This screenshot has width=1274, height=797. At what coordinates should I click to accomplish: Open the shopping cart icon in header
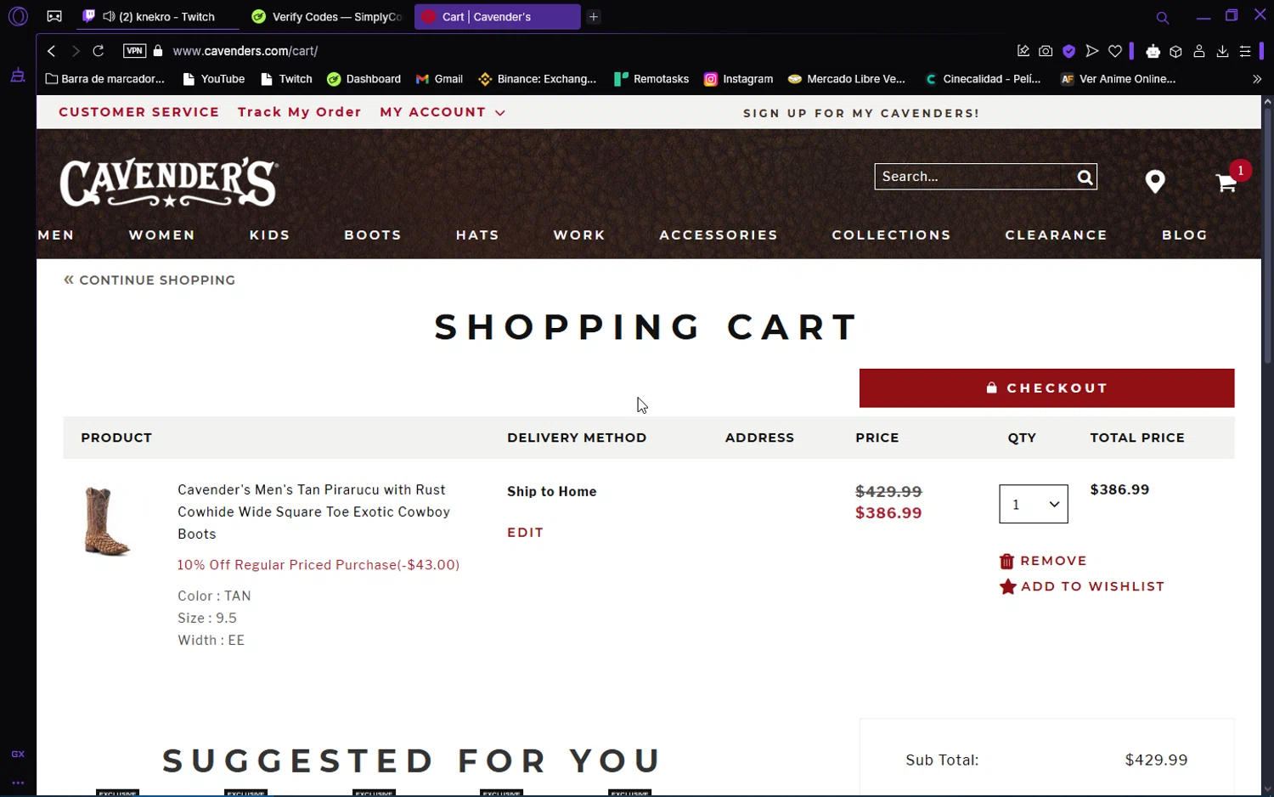coord(1226,182)
